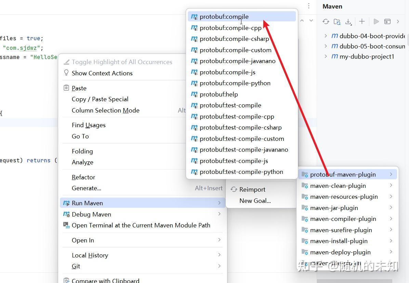Choose New Goal... menu entry
The width and height of the screenshot is (409, 283).
click(255, 201)
